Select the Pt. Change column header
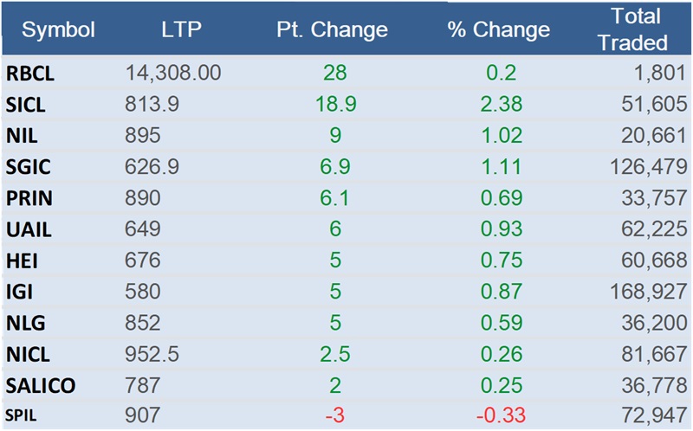The image size is (693, 431). point(332,30)
